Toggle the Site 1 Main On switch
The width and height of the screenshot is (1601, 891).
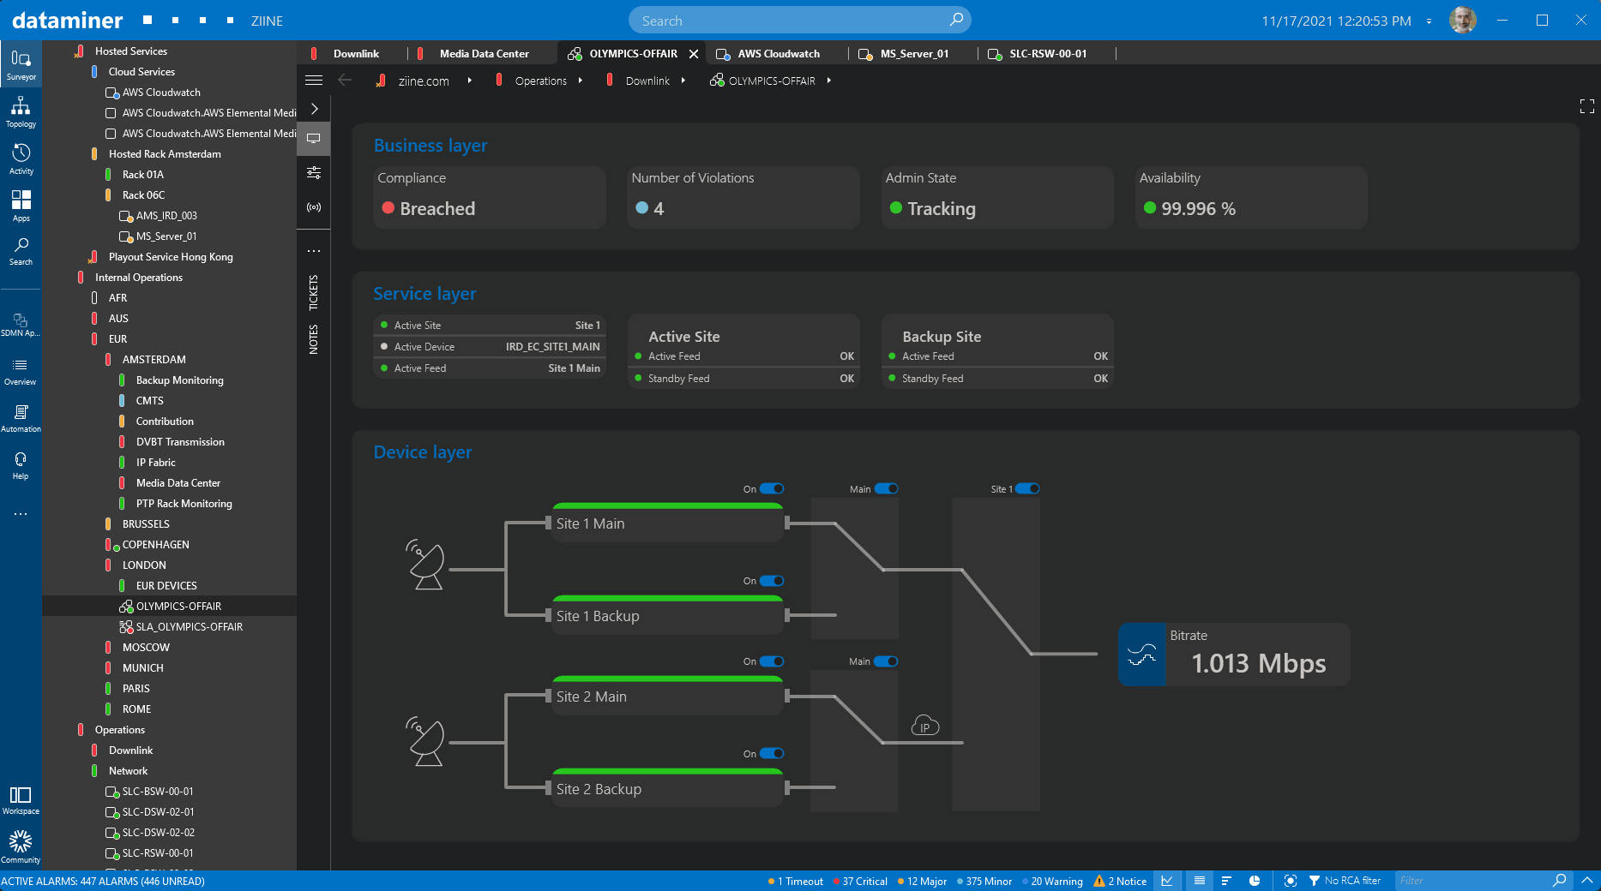[772, 488]
